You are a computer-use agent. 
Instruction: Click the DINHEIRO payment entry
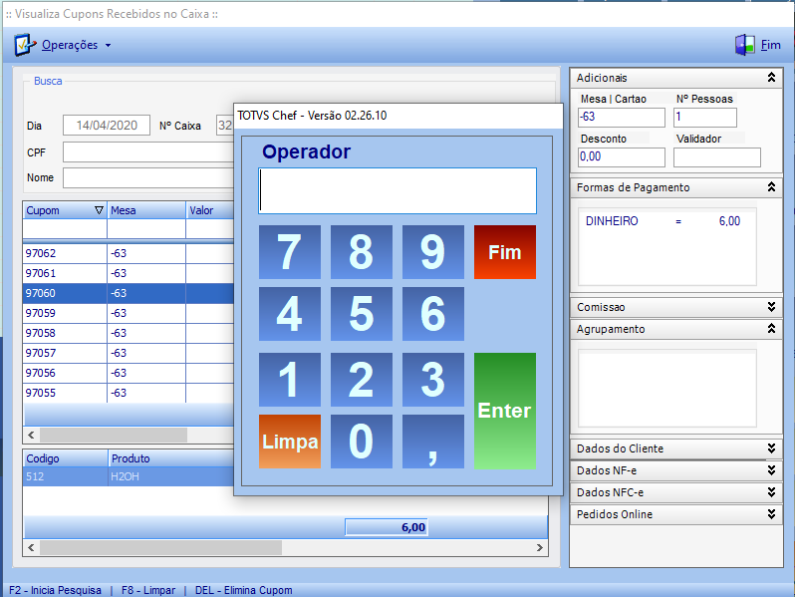pyautogui.click(x=662, y=221)
